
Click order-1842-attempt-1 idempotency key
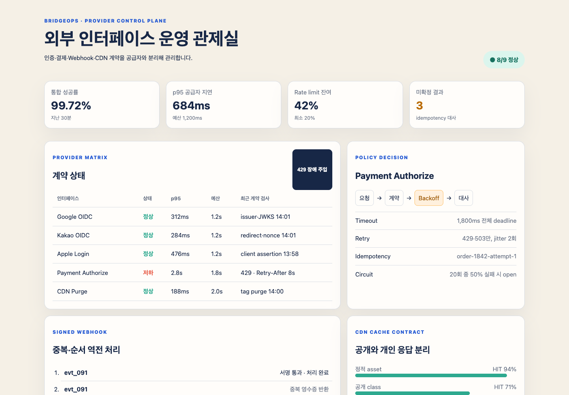click(486, 256)
